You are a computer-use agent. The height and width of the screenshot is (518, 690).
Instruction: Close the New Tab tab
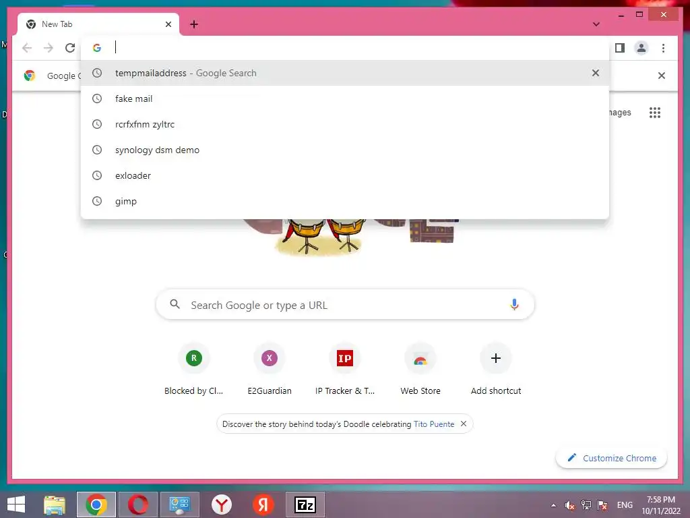click(168, 24)
